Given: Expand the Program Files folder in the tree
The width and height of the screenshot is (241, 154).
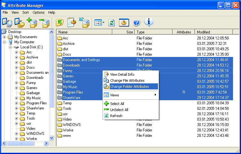Looking at the screenshot, I should click(17, 103).
